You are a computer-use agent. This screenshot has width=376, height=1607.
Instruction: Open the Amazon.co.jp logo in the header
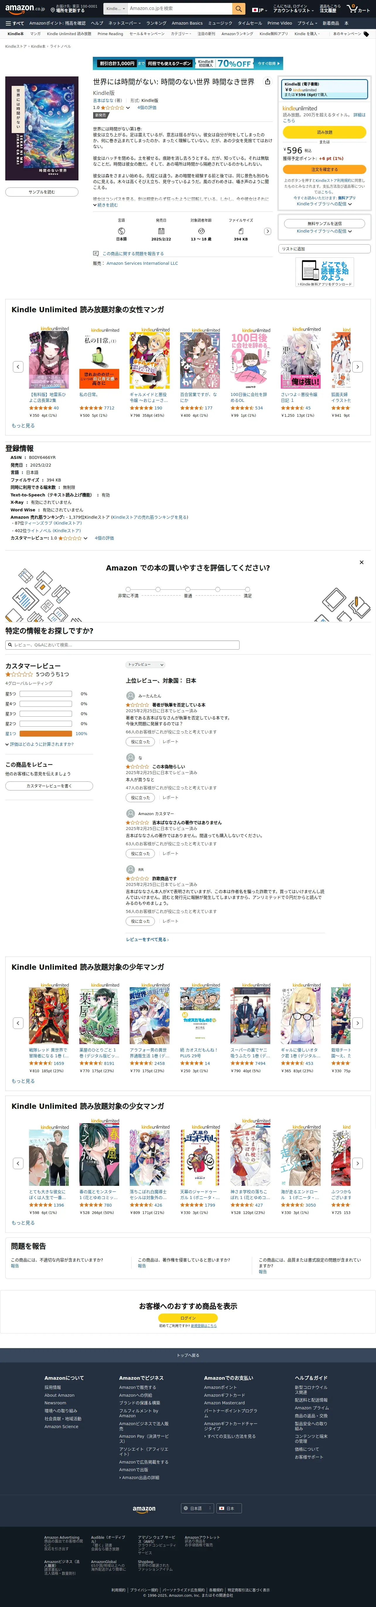pyautogui.click(x=25, y=9)
